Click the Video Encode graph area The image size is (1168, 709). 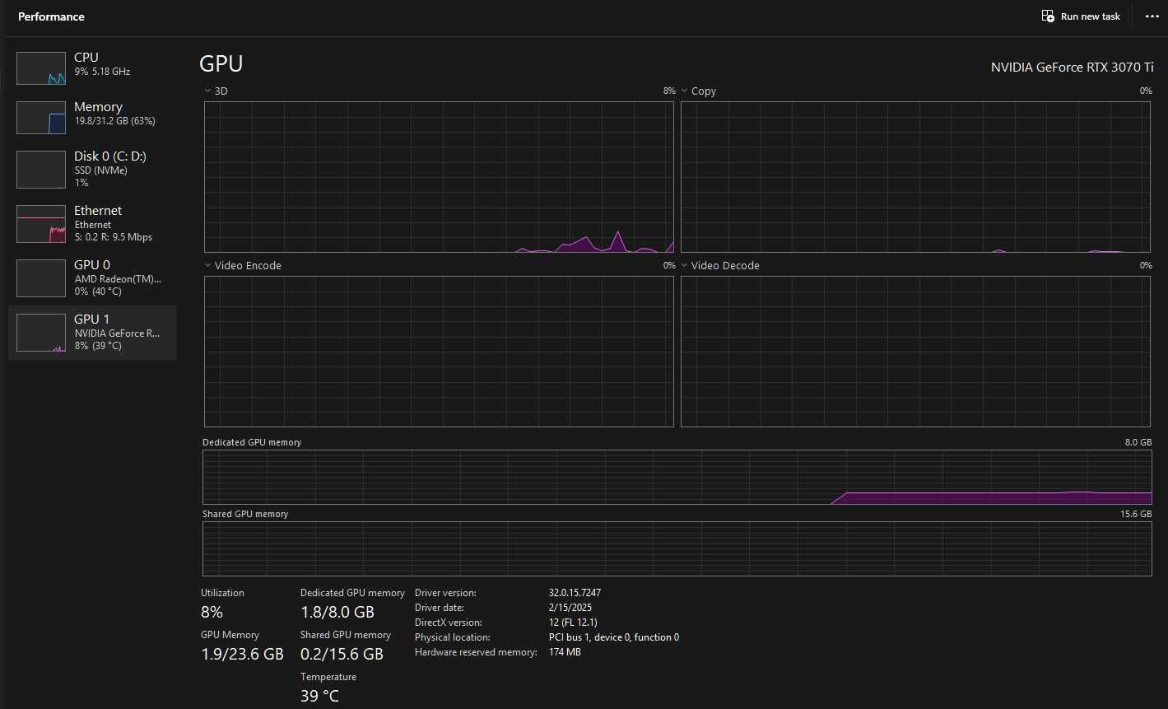439,352
